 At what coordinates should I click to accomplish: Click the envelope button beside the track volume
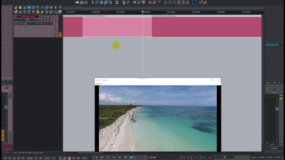click(x=45, y=20)
